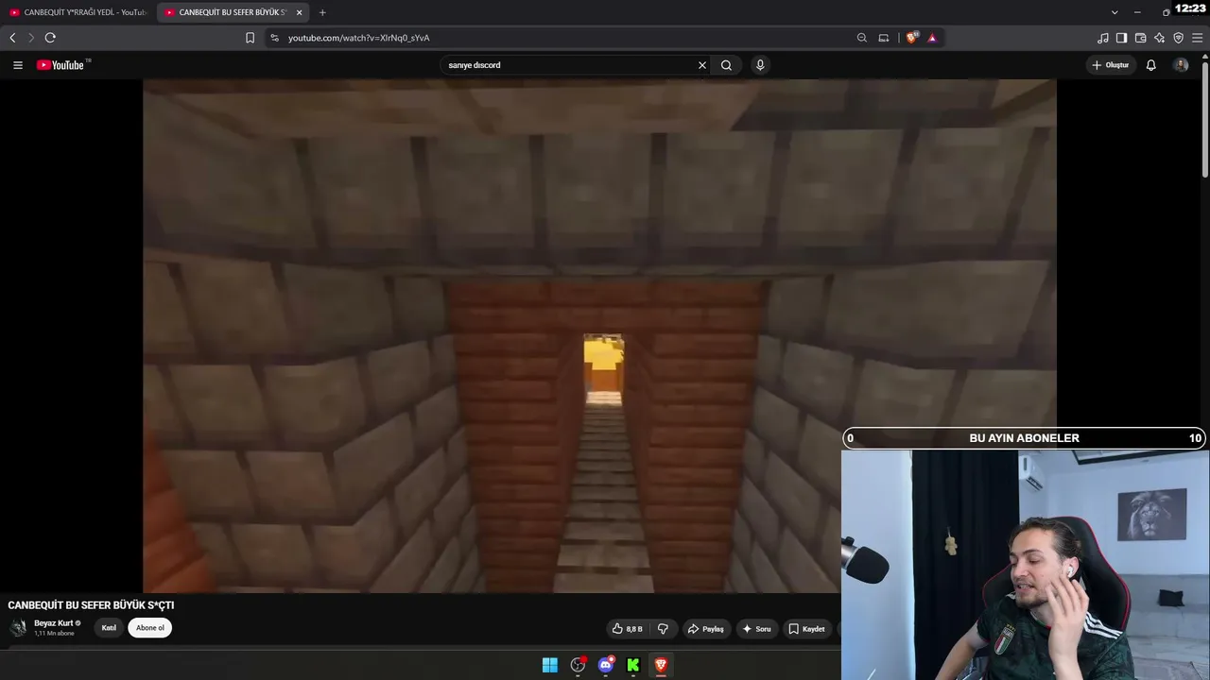
Task: Click the Paylaş share button
Action: click(705, 629)
